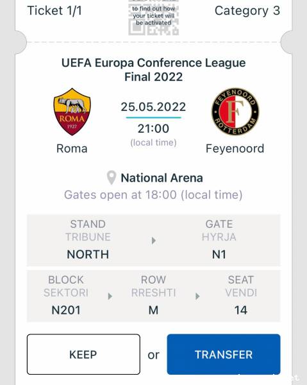Click the arrow between Stand and Gate
307x385 pixels.
154,241
